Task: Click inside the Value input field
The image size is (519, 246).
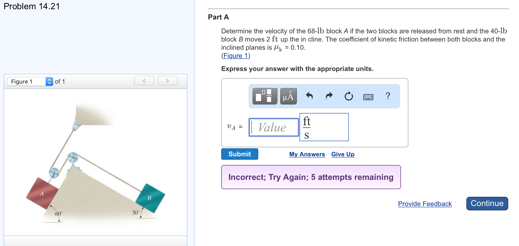Action: [273, 127]
